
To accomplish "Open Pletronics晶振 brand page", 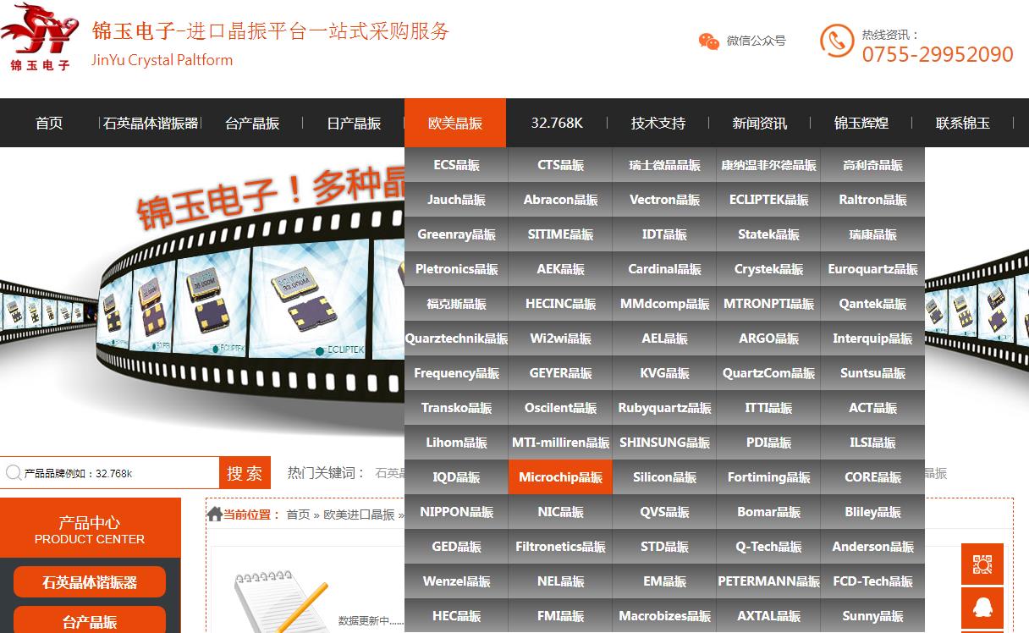I will pyautogui.click(x=456, y=269).
